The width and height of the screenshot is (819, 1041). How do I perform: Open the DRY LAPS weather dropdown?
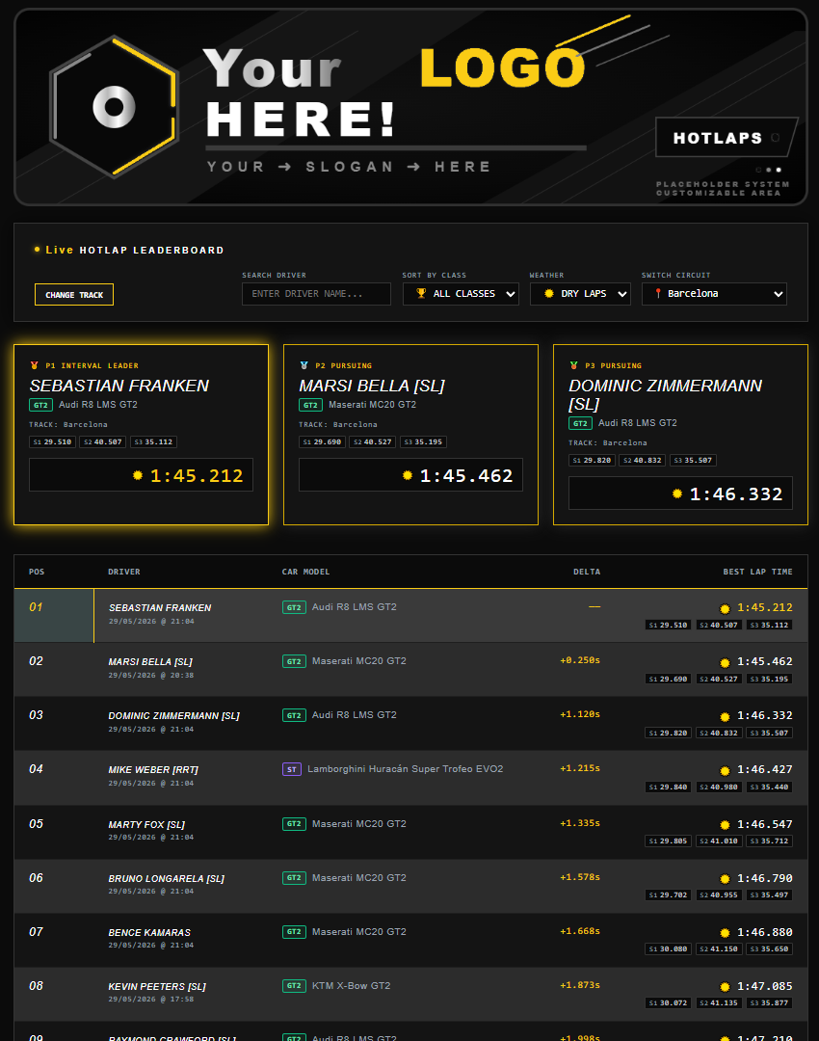click(x=580, y=294)
